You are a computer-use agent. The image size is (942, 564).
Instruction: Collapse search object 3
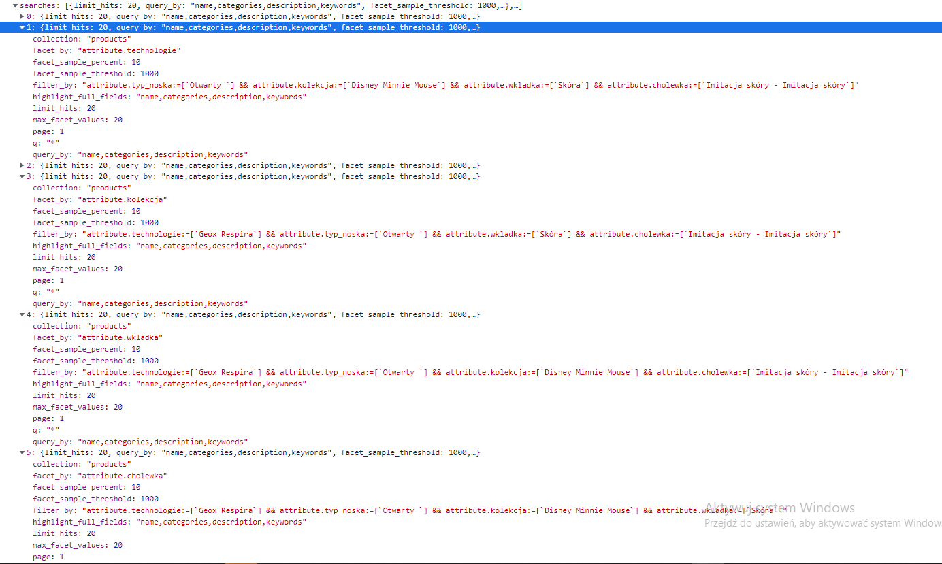(22, 176)
